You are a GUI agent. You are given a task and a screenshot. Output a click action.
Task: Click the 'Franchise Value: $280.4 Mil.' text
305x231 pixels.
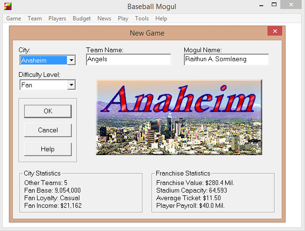pos(195,183)
